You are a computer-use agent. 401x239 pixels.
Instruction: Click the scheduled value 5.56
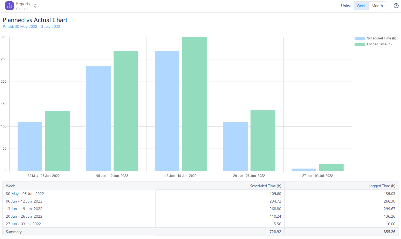[277, 224]
